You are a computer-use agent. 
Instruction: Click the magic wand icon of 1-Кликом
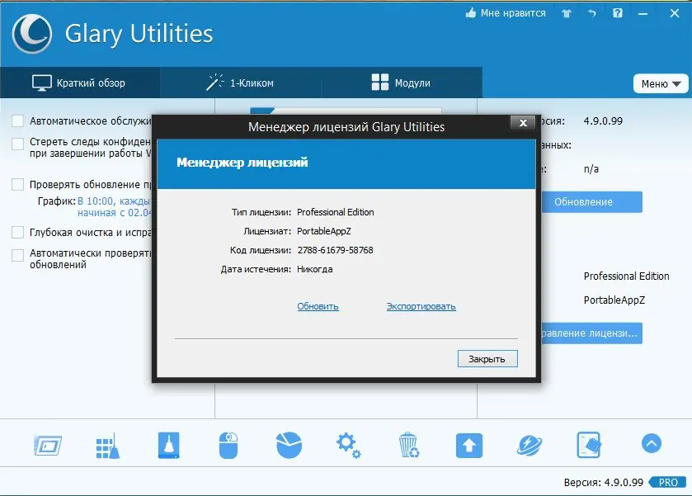[x=215, y=83]
